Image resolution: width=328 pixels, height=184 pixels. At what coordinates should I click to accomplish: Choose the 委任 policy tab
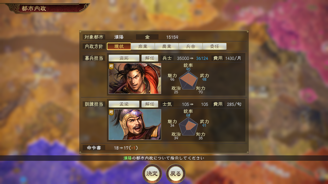click(x=215, y=46)
